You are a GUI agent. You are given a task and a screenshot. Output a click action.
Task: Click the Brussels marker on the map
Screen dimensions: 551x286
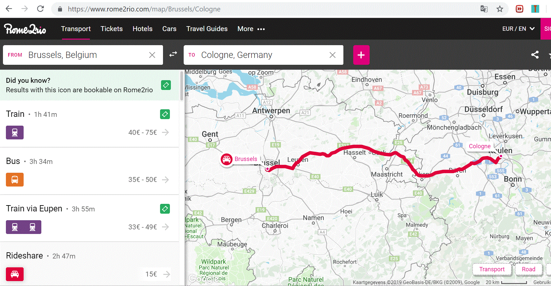[227, 159]
